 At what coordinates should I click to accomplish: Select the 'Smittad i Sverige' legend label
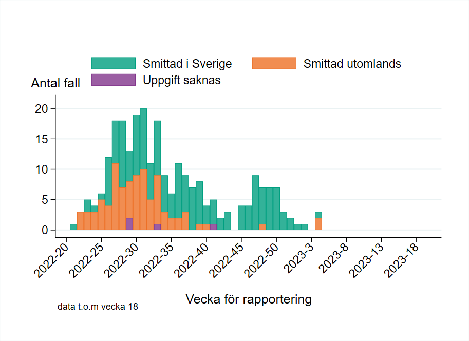(187, 64)
